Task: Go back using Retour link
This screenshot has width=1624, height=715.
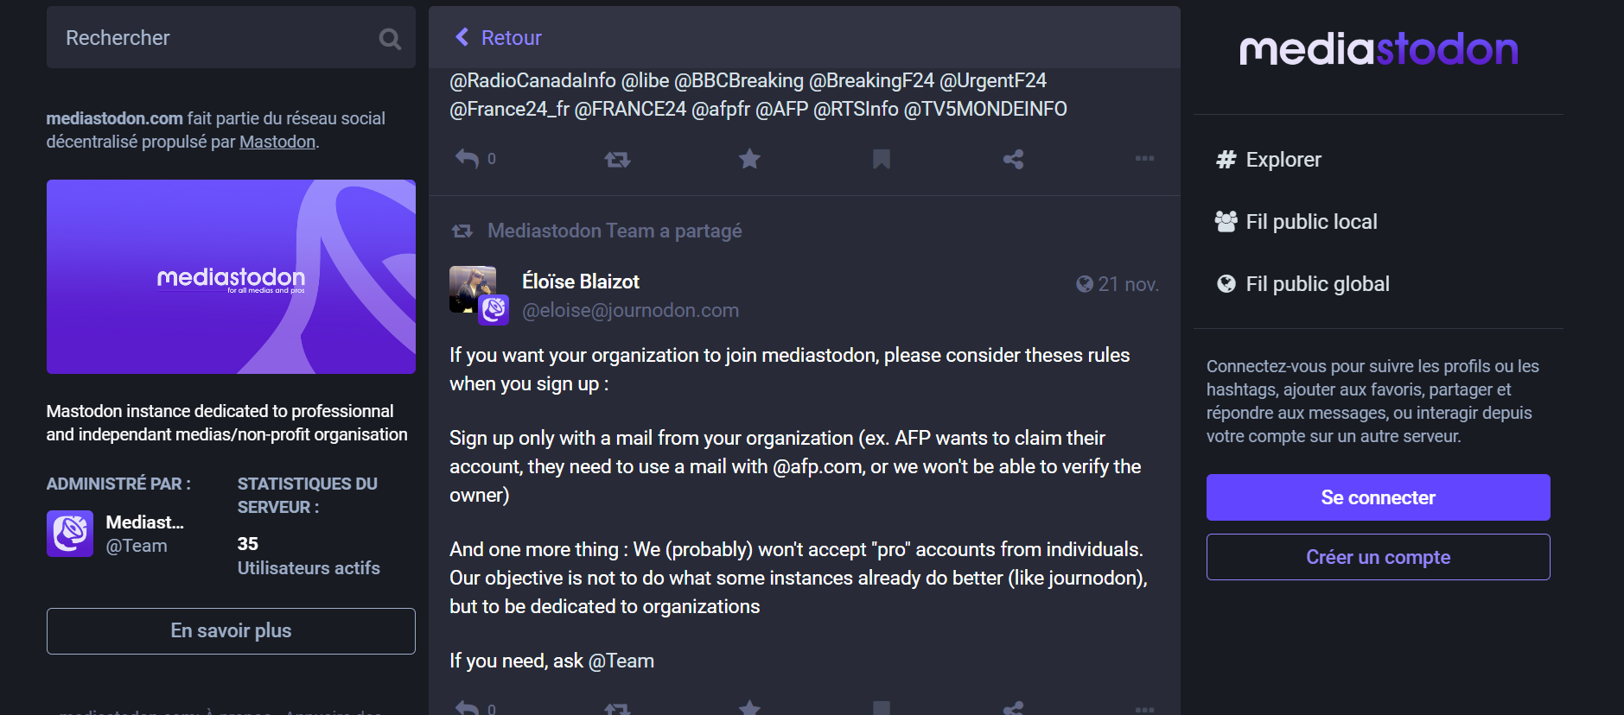Action: (498, 38)
